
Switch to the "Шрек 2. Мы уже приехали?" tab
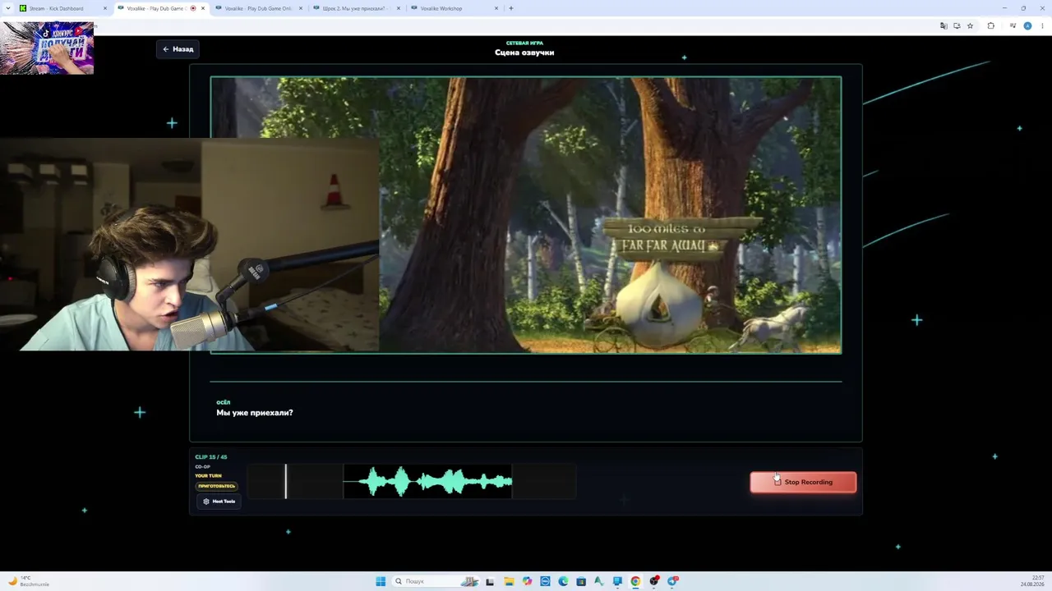357,8
